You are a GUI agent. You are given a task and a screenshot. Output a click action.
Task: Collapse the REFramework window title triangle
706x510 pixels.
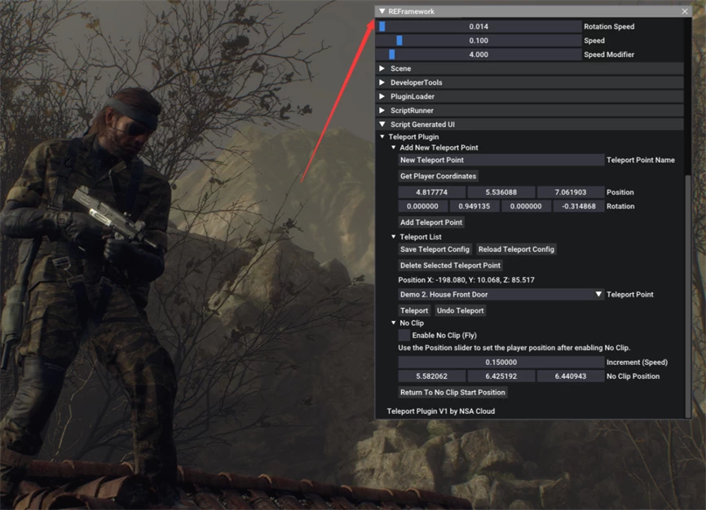tap(382, 11)
